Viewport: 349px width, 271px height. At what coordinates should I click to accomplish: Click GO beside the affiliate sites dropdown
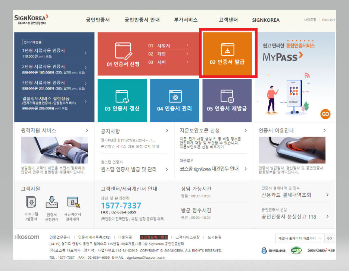(x=330, y=238)
